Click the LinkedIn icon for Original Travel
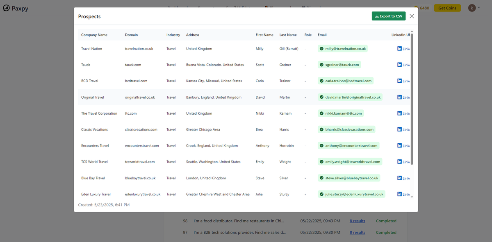This screenshot has height=242, width=492. tap(400, 97)
